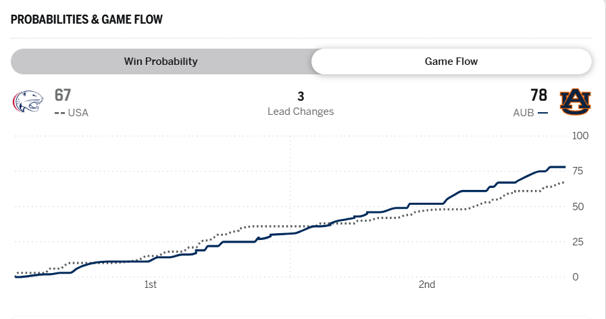Click the USA team score 67
This screenshot has height=319, width=606.
point(63,95)
